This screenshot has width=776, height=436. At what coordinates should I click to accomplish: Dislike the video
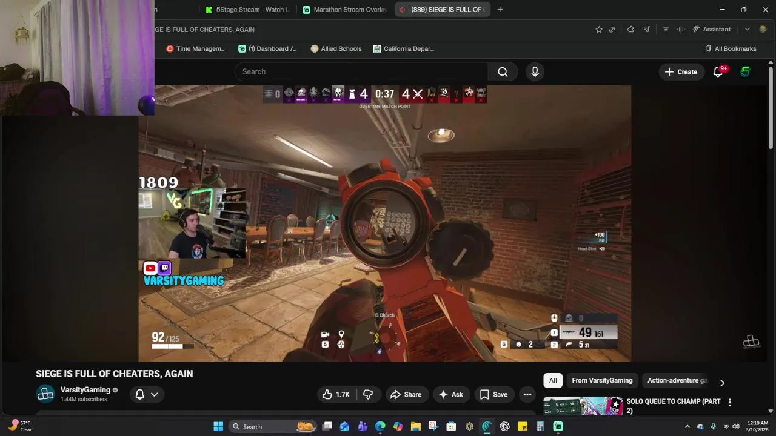coord(368,394)
